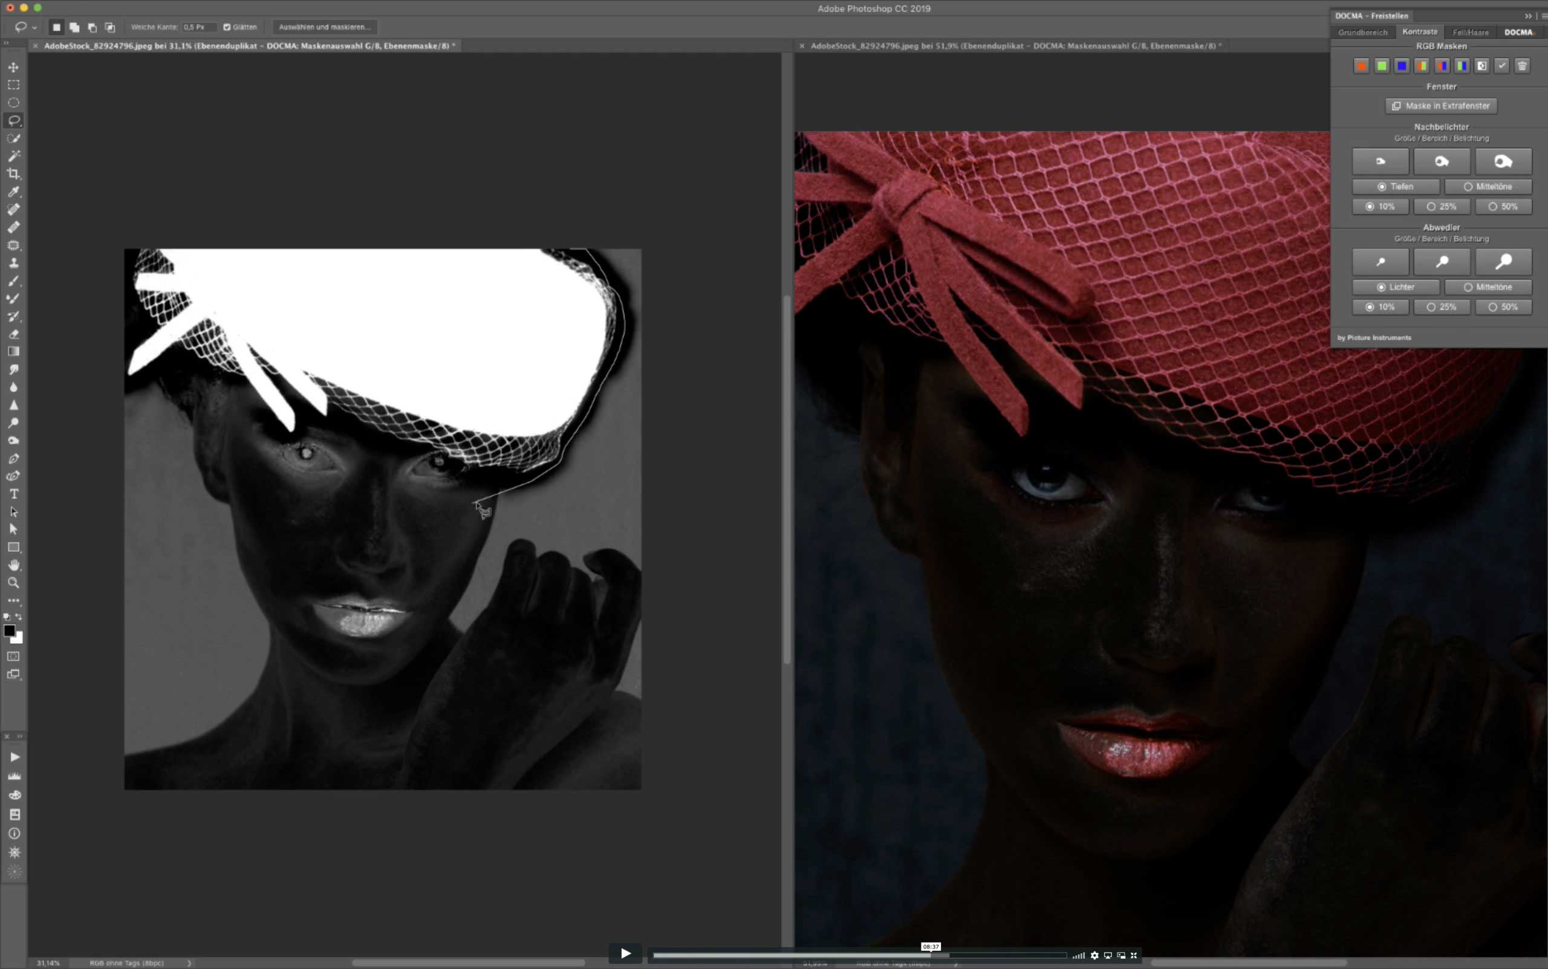Click Auswählen und maskieren button
The width and height of the screenshot is (1548, 969).
coord(324,28)
